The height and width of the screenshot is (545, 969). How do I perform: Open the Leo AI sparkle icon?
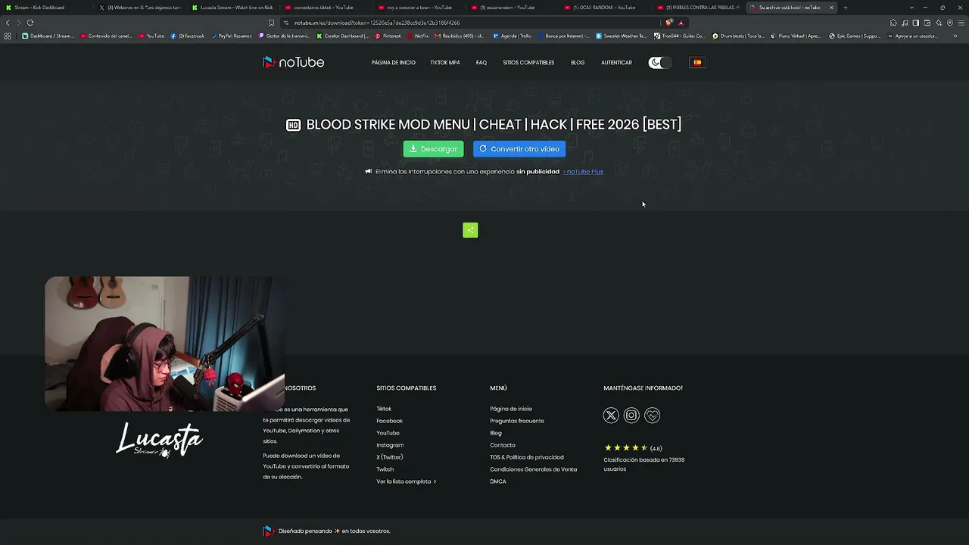[x=939, y=23]
